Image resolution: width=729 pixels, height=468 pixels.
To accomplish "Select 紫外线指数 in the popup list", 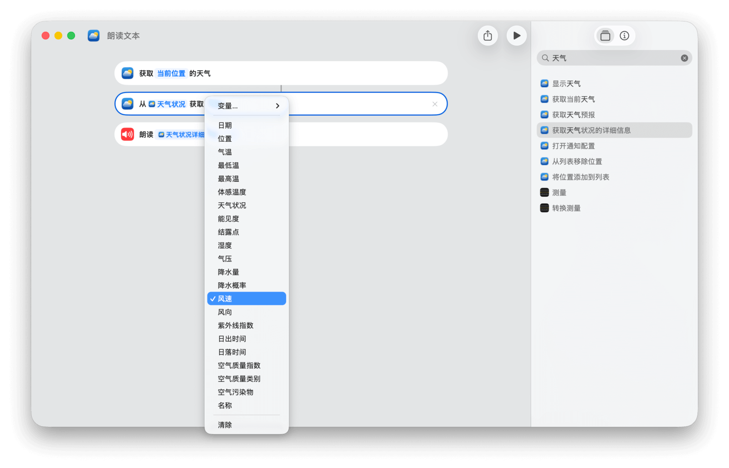I will pos(236,325).
